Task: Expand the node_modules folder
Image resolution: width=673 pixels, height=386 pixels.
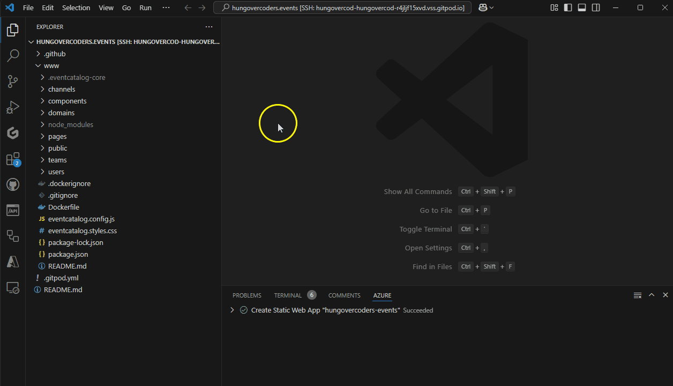Action: (x=42, y=124)
